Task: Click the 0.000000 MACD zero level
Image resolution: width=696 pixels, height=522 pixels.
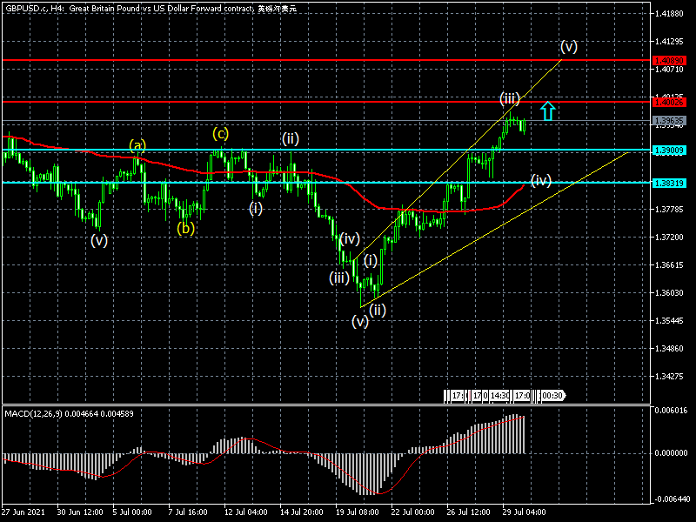Action: click(x=672, y=453)
